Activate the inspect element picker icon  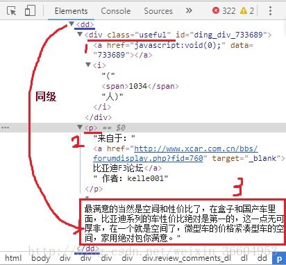(x=11, y=10)
